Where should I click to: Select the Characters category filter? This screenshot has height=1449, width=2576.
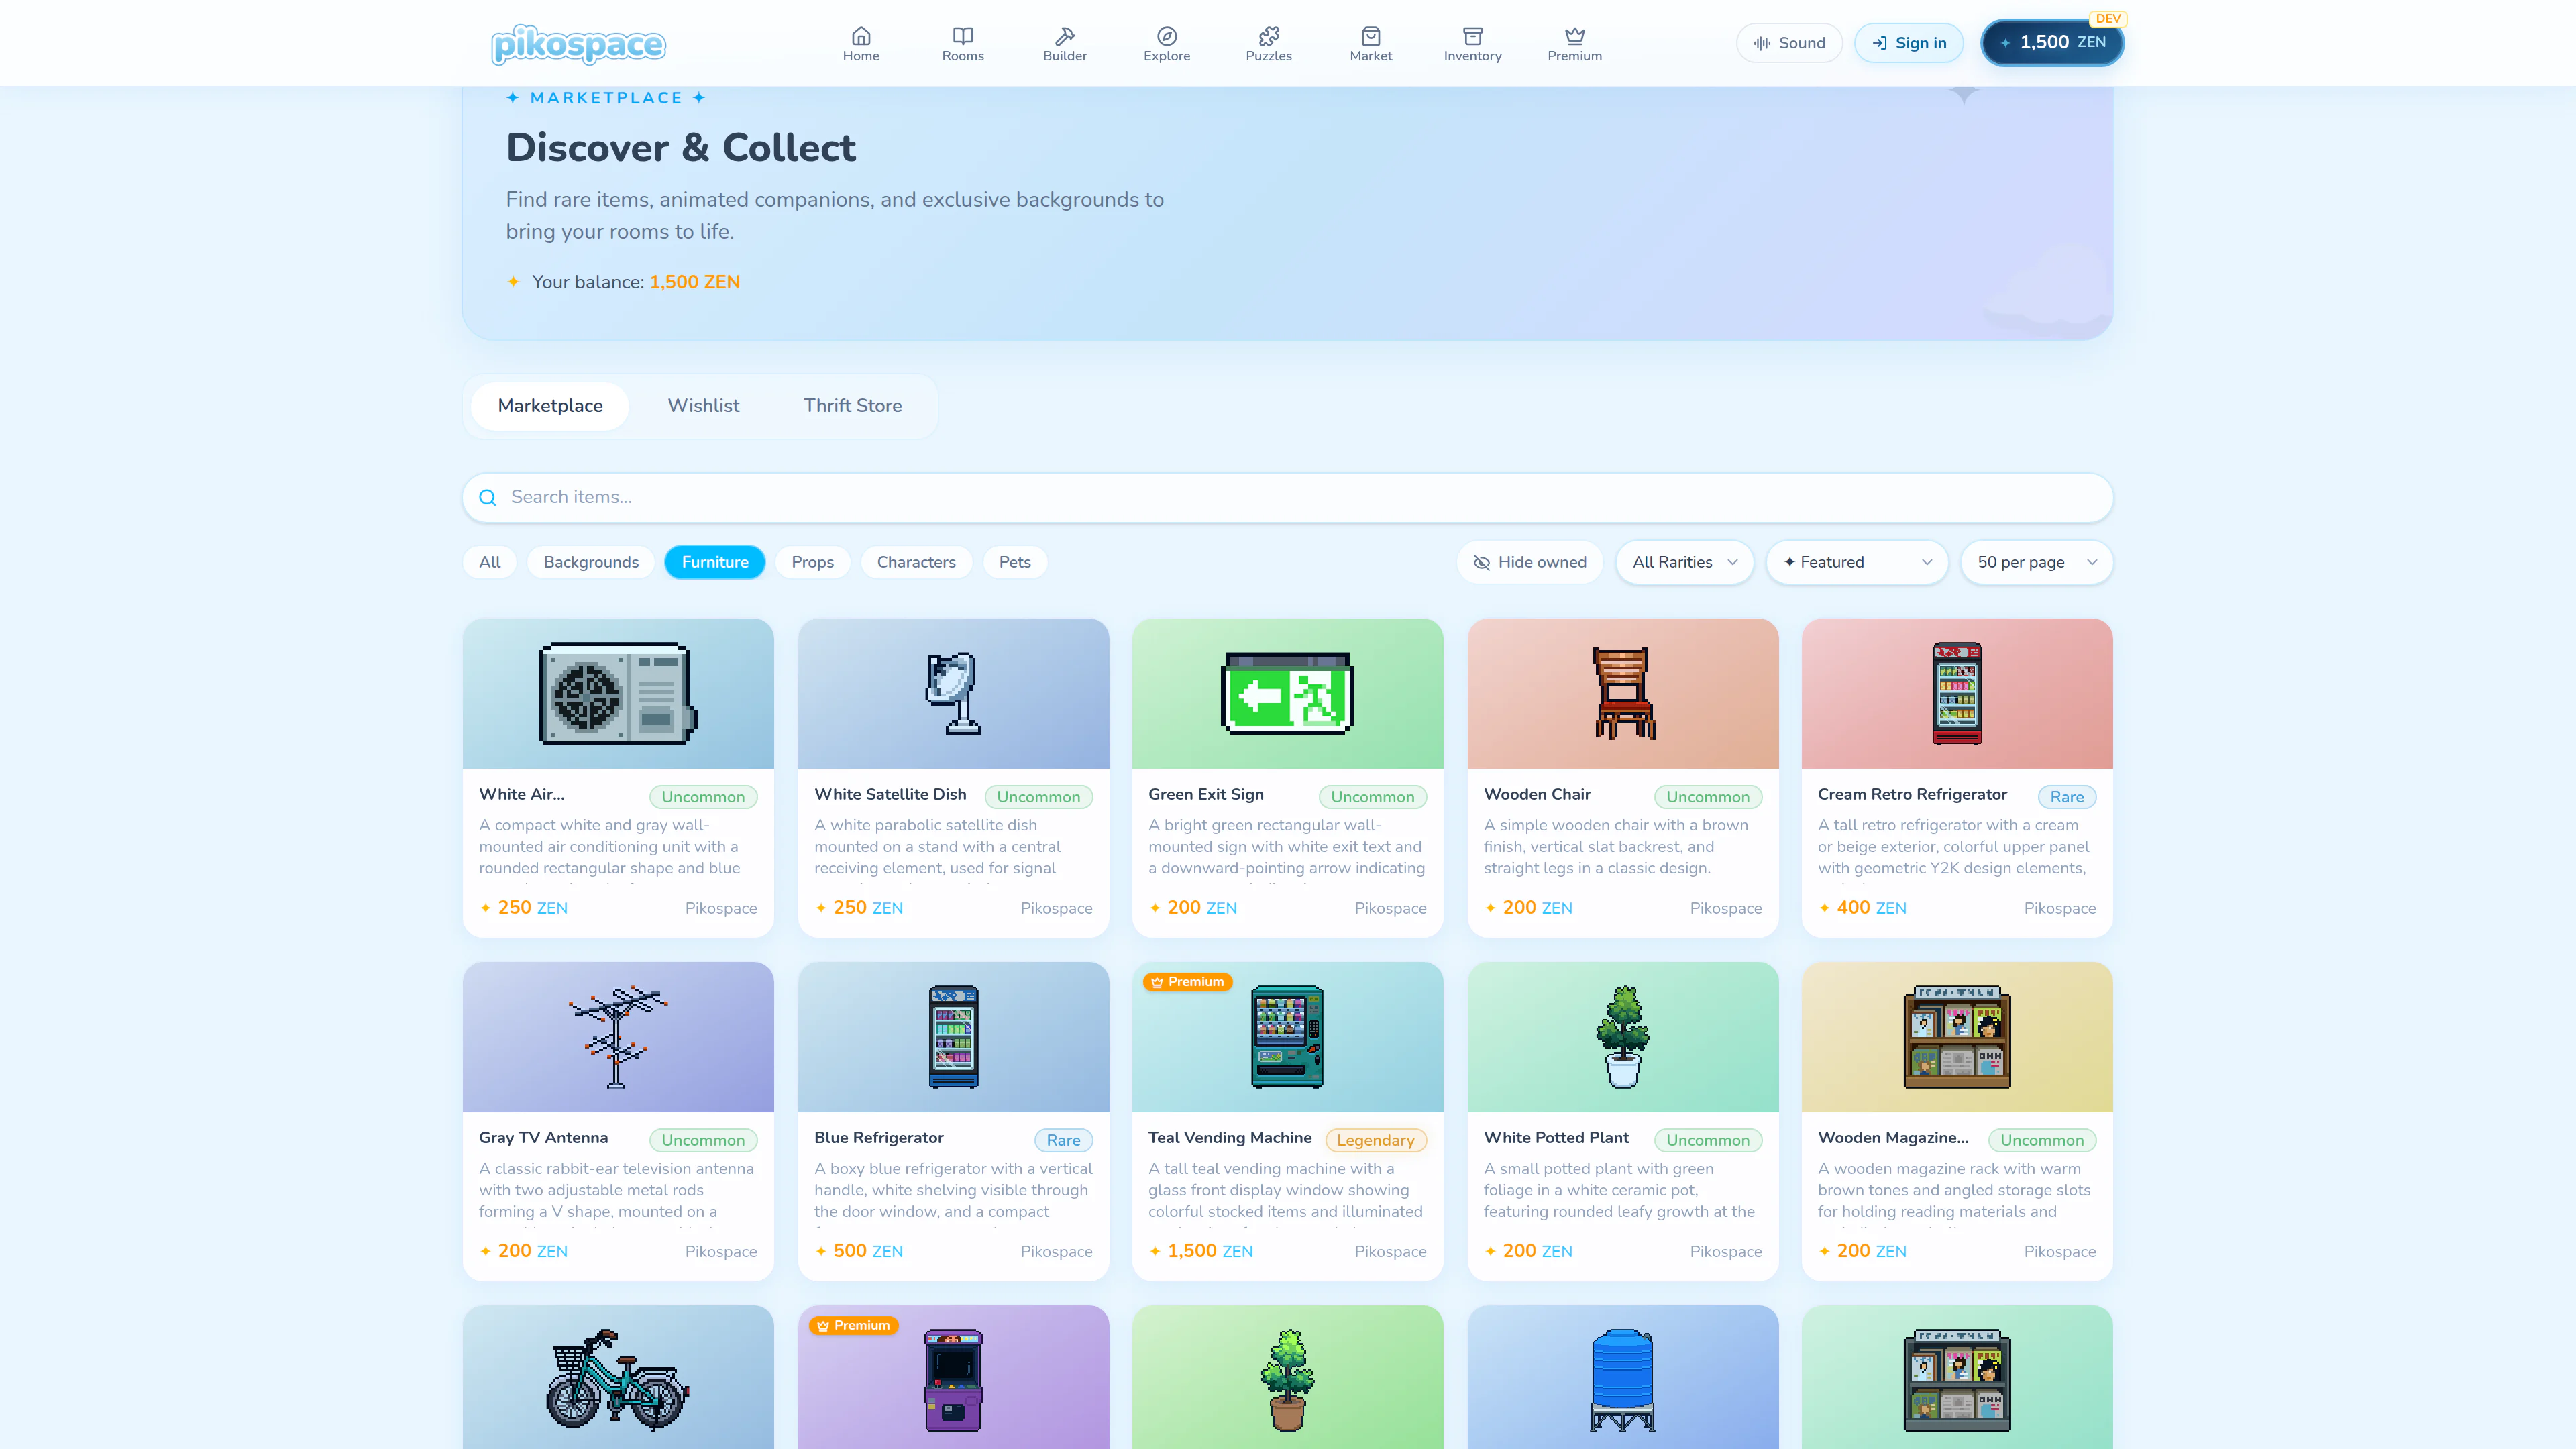point(916,562)
